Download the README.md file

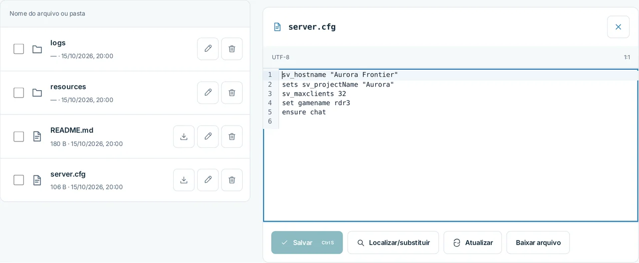(184, 136)
